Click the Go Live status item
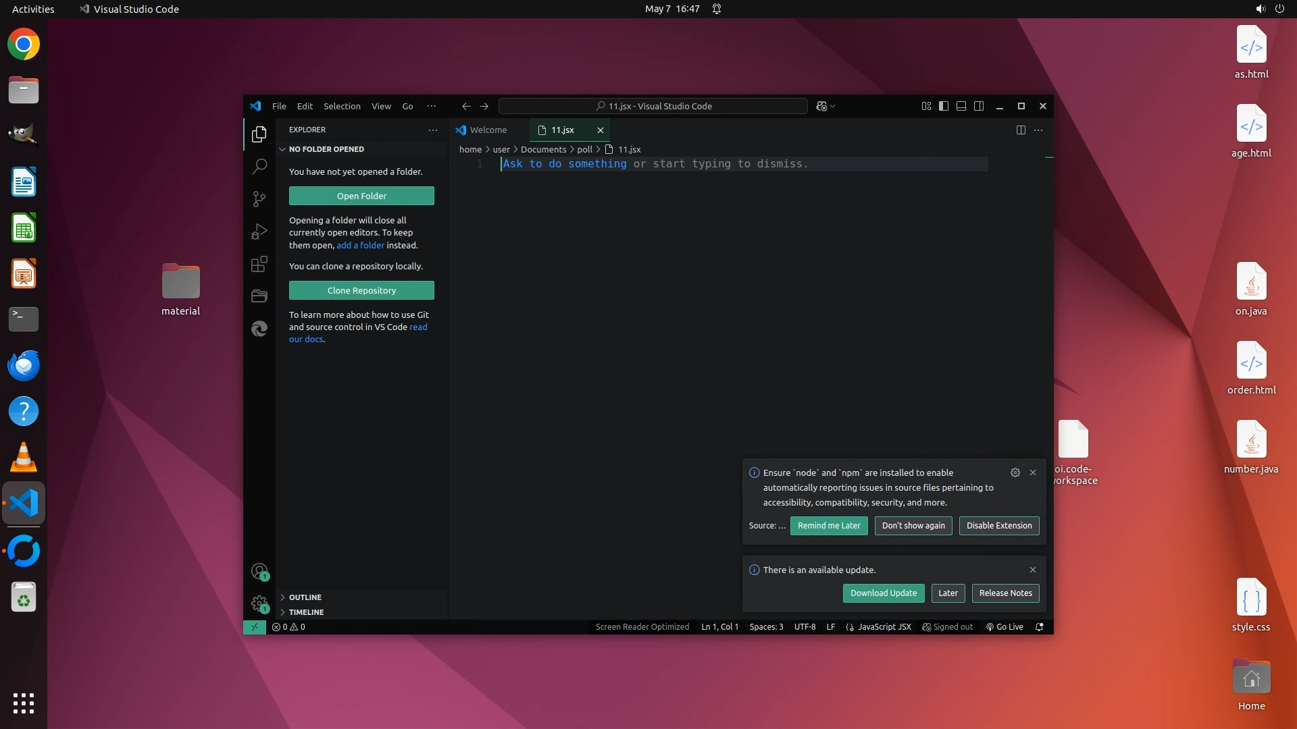 (1004, 626)
